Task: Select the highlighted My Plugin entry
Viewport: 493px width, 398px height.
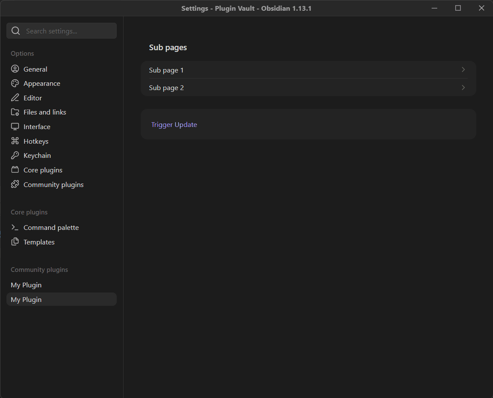Action: point(61,299)
